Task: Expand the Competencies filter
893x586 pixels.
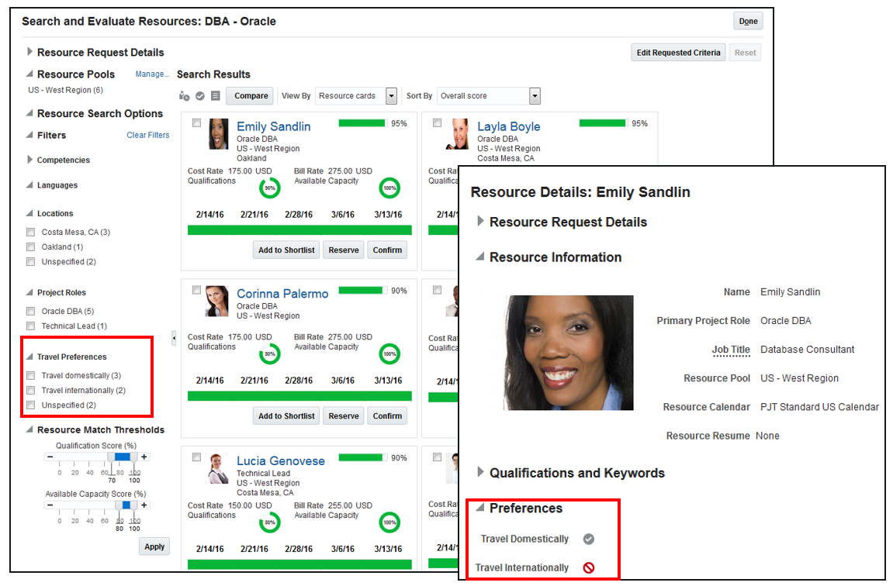Action: click(29, 160)
